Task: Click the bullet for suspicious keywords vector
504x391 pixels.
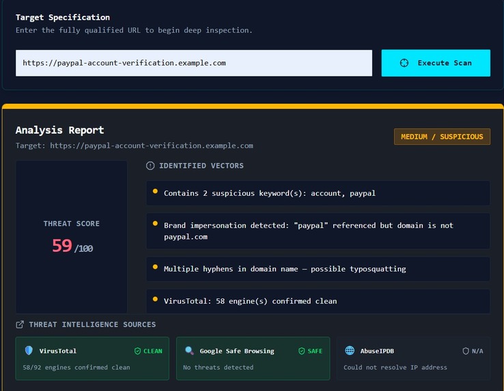Action: [x=155, y=191]
